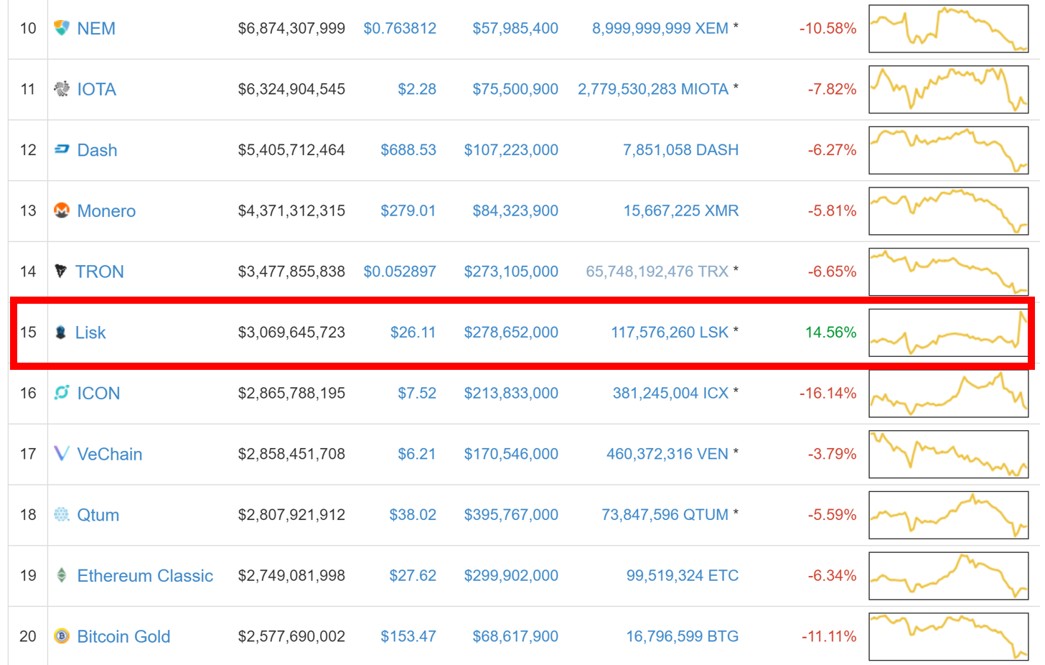The image size is (1045, 665).
Task: Click Monero supply 15,667,225 XMR
Action: tap(681, 210)
